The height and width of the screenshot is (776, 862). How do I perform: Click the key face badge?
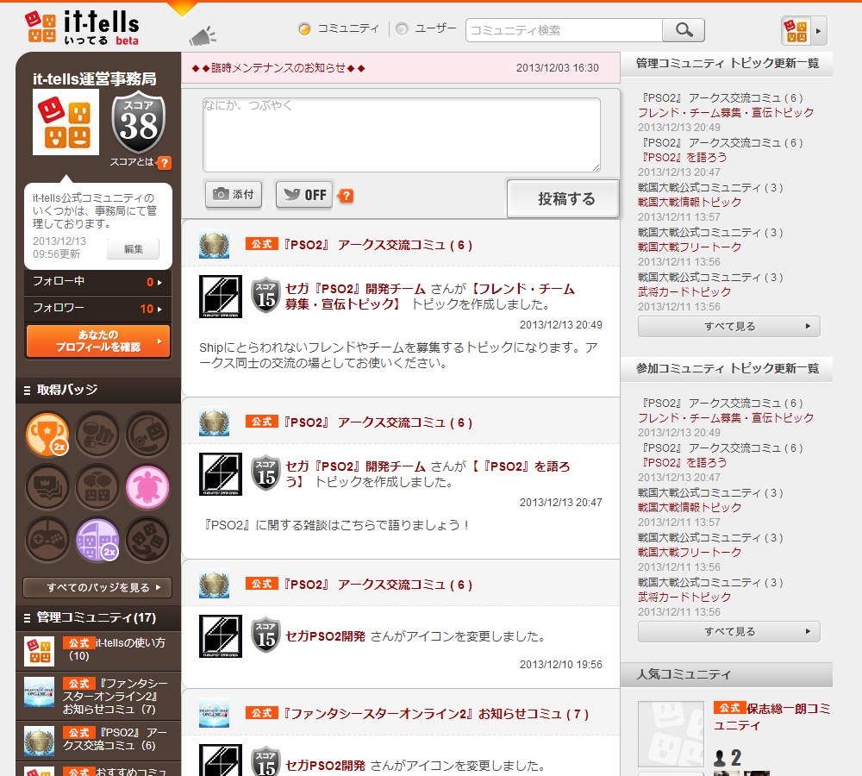147,435
